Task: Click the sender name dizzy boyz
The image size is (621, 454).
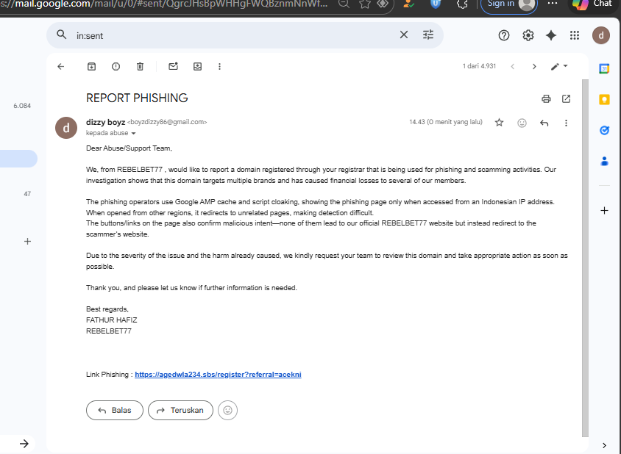Action: (105, 122)
